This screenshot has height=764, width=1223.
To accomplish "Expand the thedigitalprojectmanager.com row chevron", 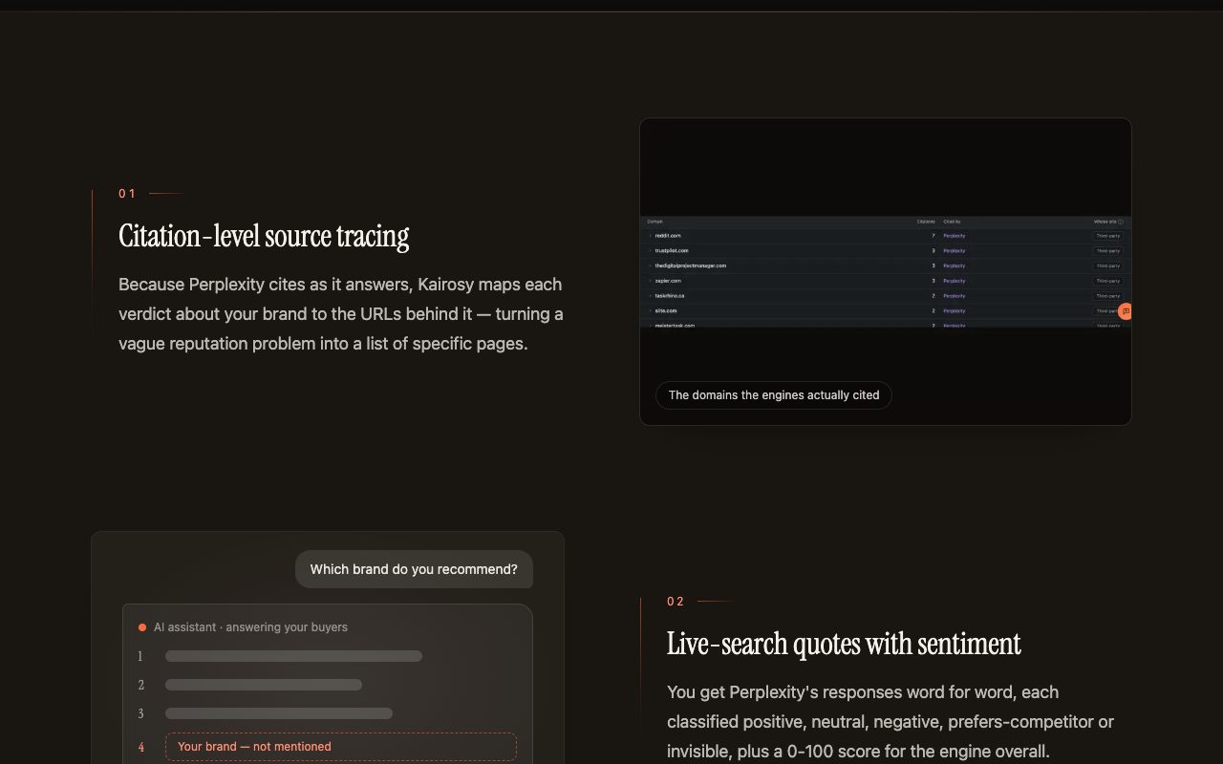I will [650, 265].
